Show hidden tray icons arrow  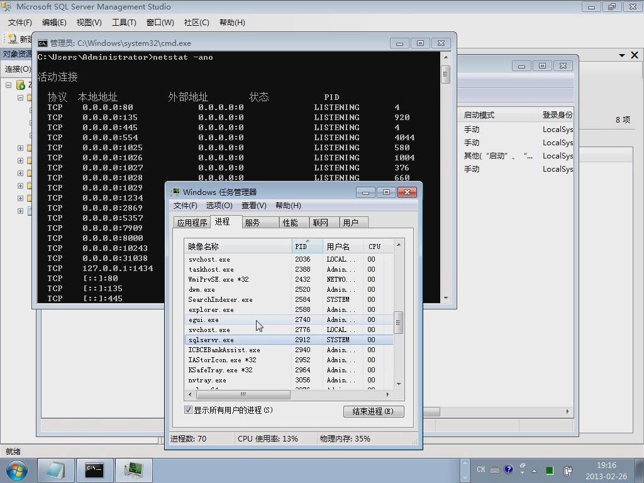pyautogui.click(x=535, y=470)
